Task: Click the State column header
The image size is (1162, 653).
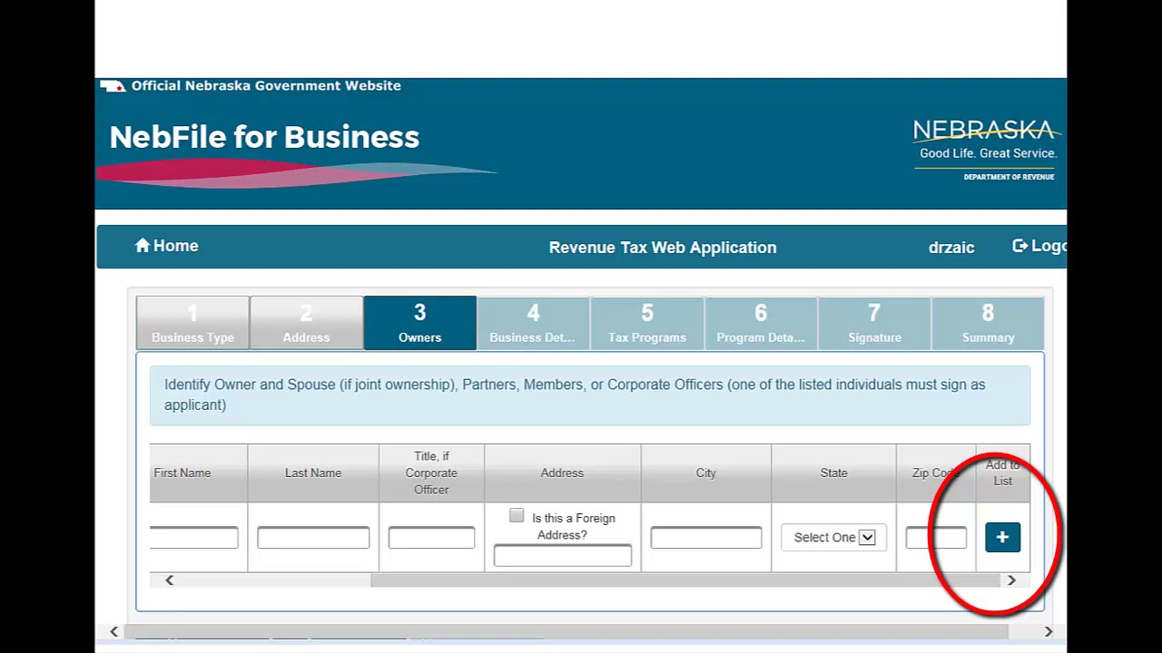Action: (x=833, y=473)
